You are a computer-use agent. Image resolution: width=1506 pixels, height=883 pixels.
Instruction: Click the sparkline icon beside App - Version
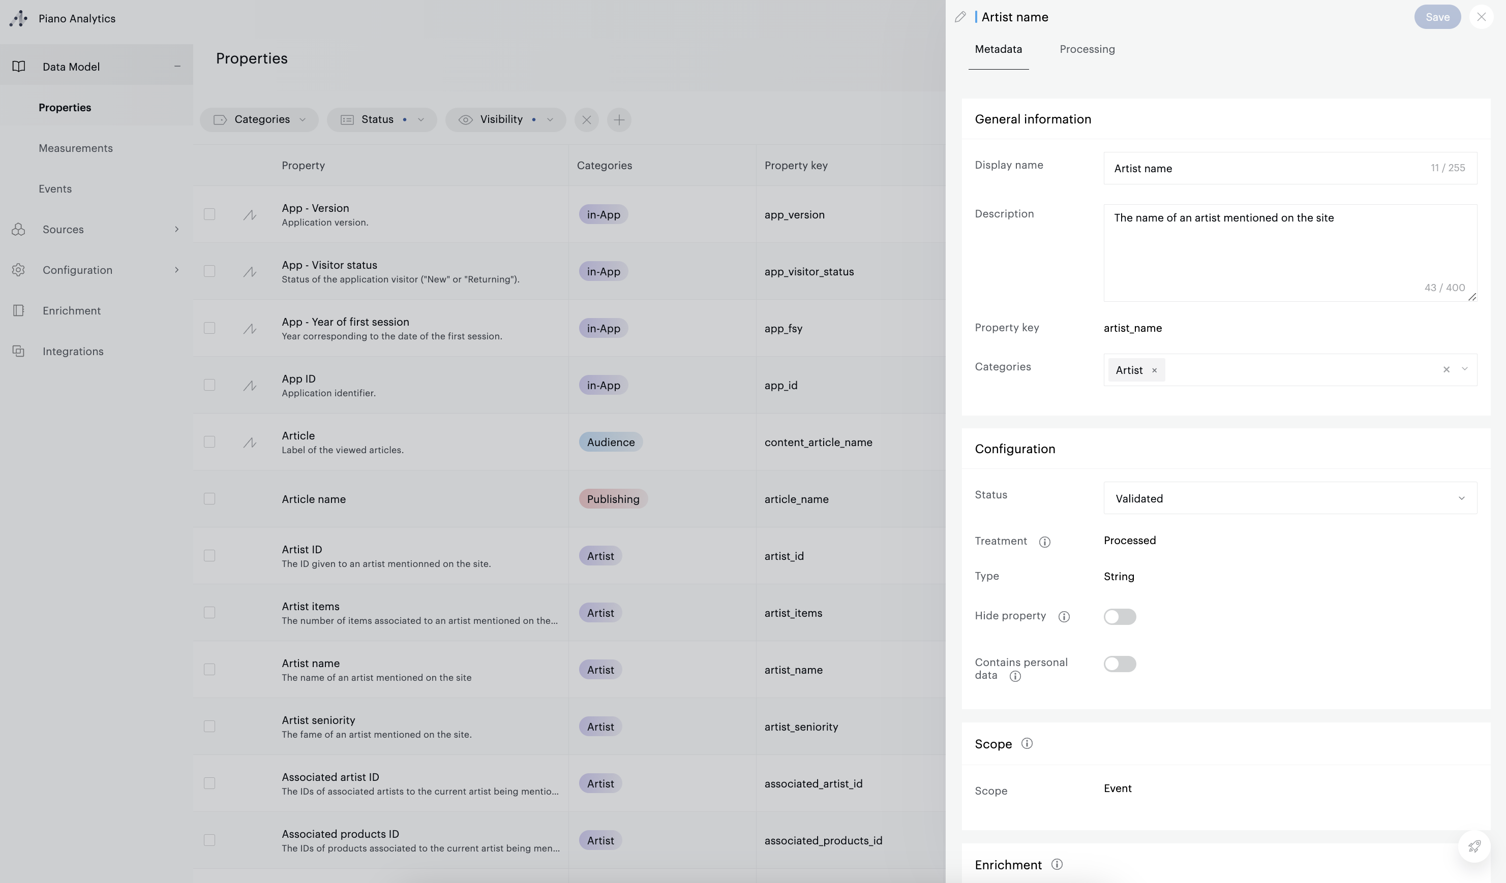tap(249, 215)
